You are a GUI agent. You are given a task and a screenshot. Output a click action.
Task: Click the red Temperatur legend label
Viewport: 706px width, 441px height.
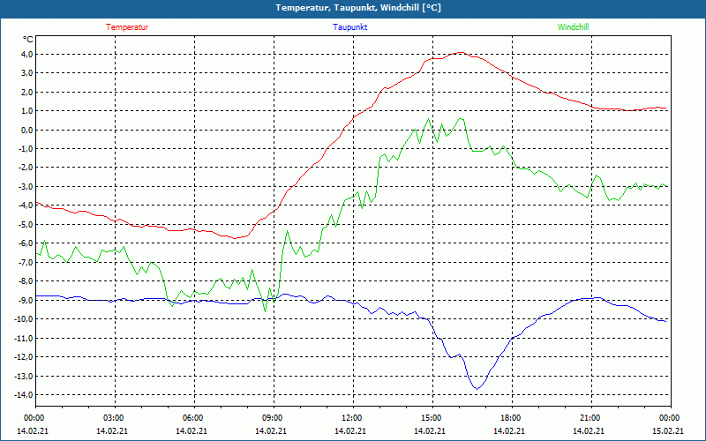(127, 27)
